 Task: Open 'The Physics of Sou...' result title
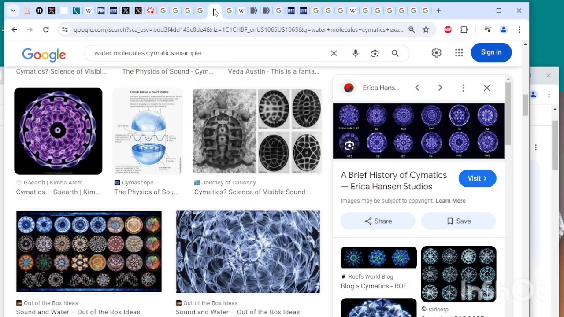click(146, 192)
